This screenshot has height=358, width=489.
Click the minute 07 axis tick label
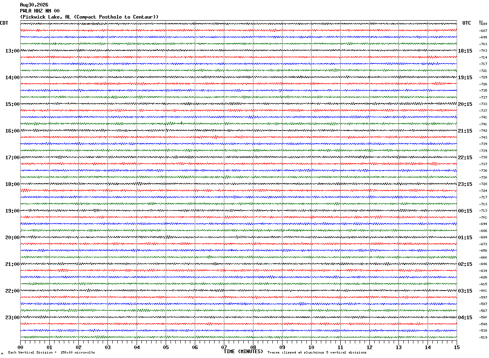pyautogui.click(x=224, y=347)
